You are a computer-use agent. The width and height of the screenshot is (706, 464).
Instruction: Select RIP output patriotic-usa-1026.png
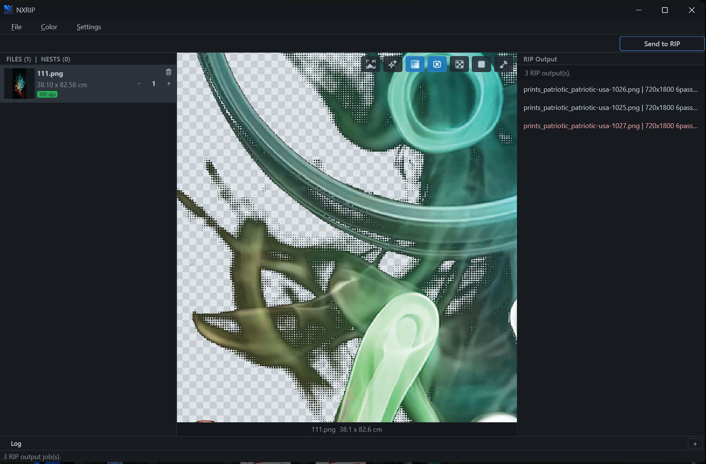(x=611, y=89)
